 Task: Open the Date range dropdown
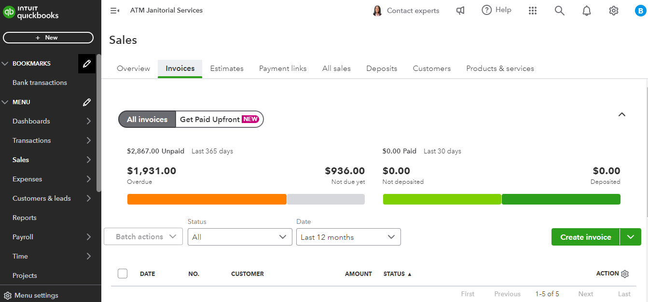pyautogui.click(x=348, y=237)
